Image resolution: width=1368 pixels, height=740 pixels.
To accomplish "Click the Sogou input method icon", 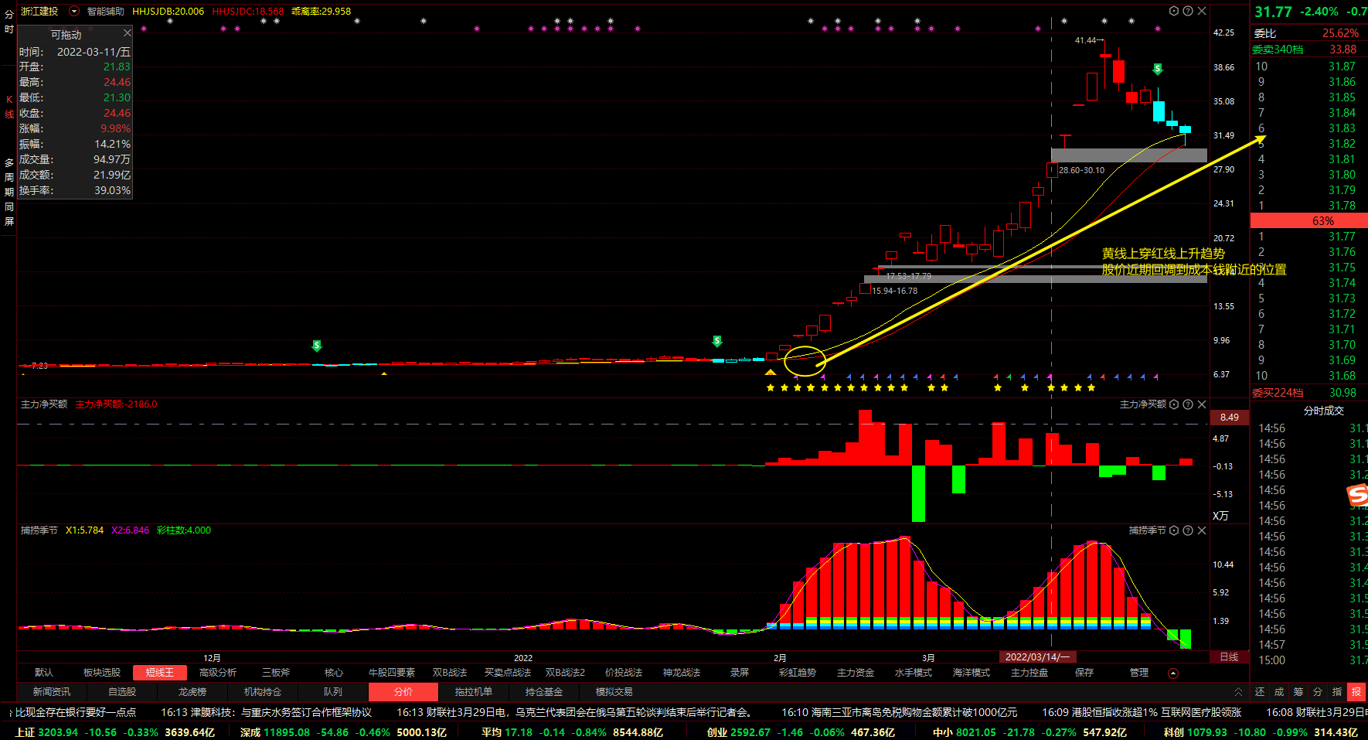I will pyautogui.click(x=1357, y=495).
